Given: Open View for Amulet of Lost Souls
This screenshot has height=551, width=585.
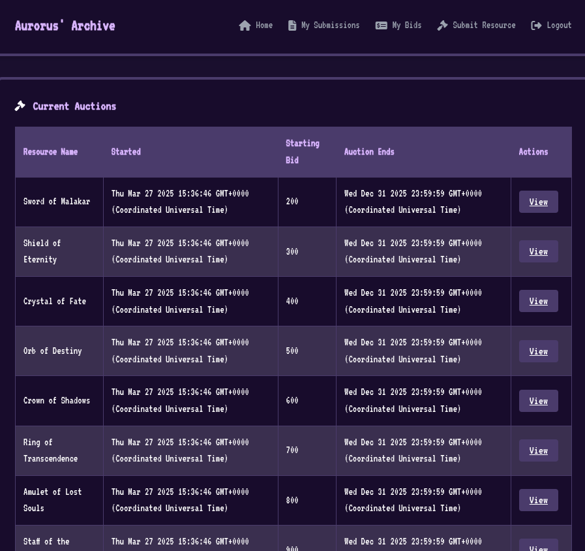Looking at the screenshot, I should pyautogui.click(x=538, y=500).
